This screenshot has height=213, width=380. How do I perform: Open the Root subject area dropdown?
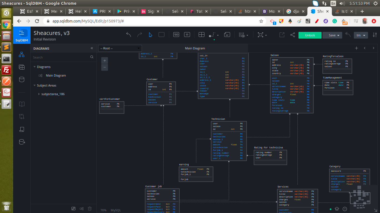click(120, 48)
